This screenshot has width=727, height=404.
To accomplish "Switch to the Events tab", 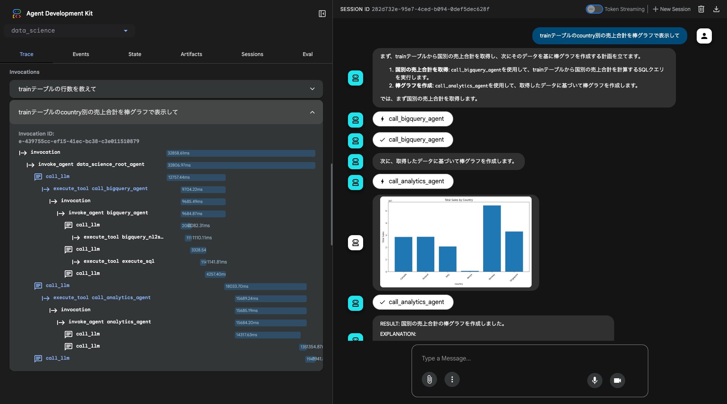I will pyautogui.click(x=81, y=54).
